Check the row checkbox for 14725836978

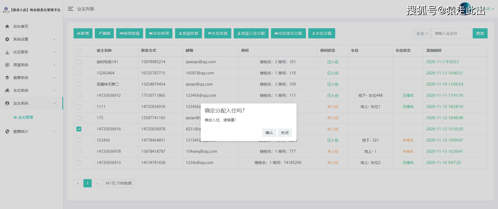point(79,151)
